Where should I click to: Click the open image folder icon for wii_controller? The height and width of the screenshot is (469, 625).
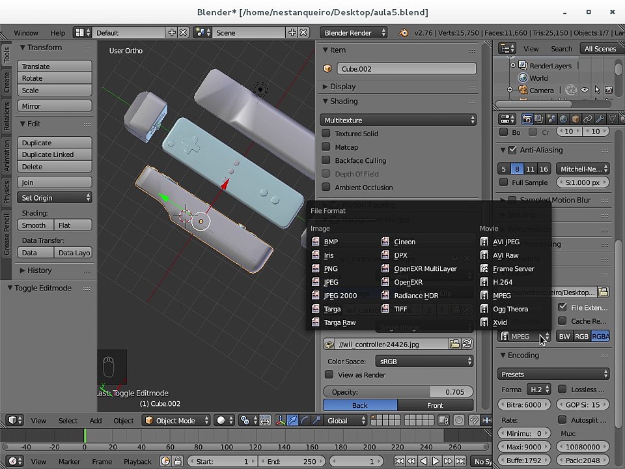[454, 344]
